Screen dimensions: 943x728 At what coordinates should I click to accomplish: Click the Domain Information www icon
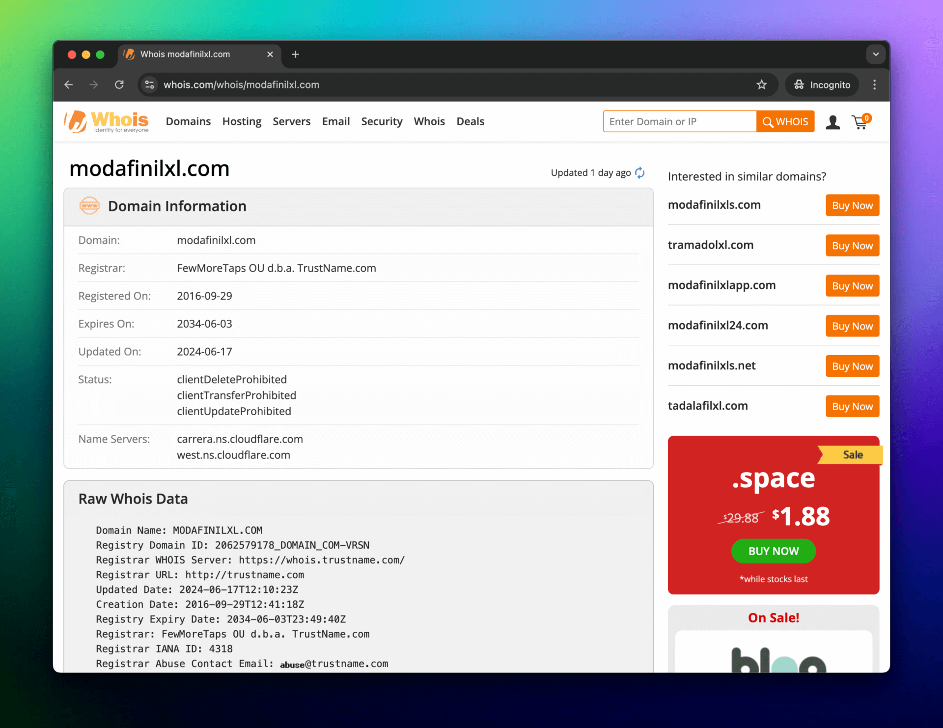[x=89, y=206]
